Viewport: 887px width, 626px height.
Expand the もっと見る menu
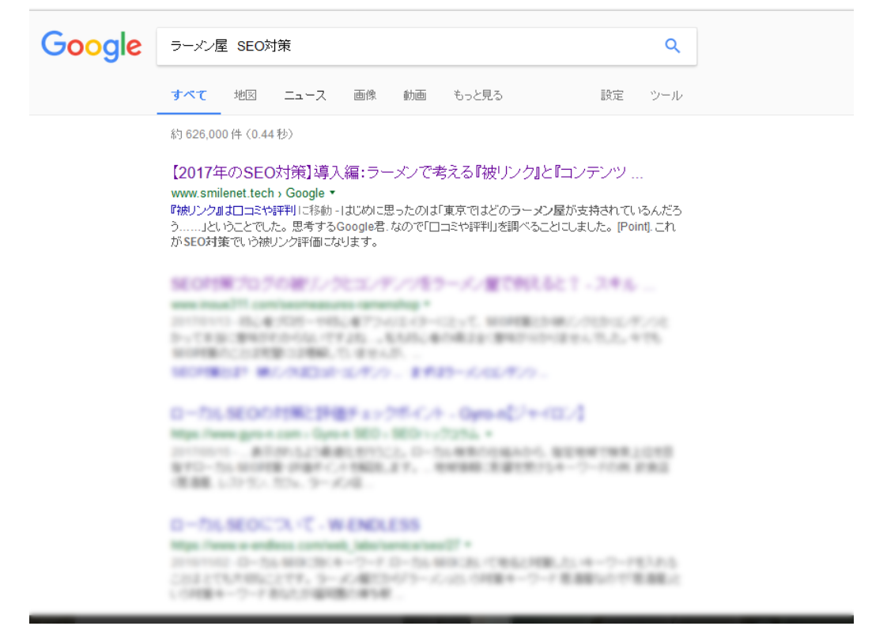[x=478, y=96]
